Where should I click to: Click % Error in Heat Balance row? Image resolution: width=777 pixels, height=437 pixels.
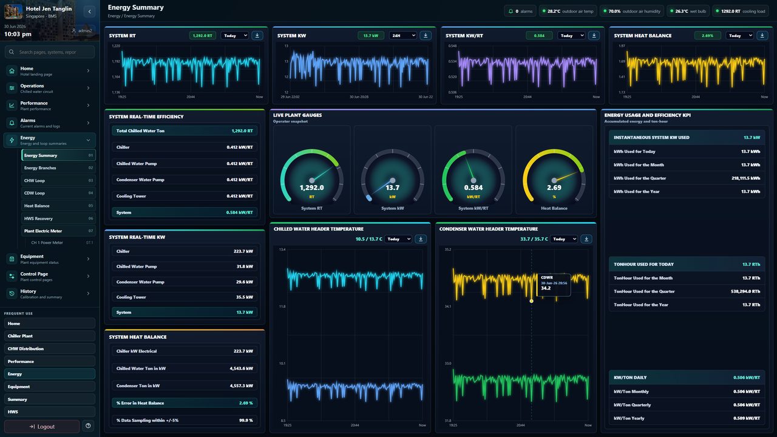click(x=185, y=403)
